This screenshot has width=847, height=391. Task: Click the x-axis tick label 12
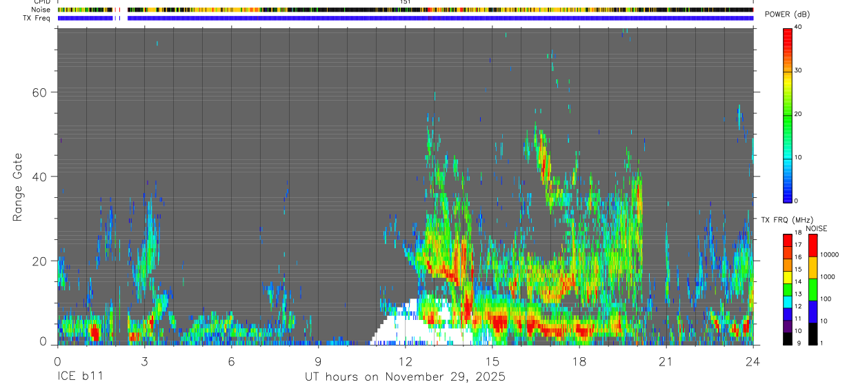(405, 361)
